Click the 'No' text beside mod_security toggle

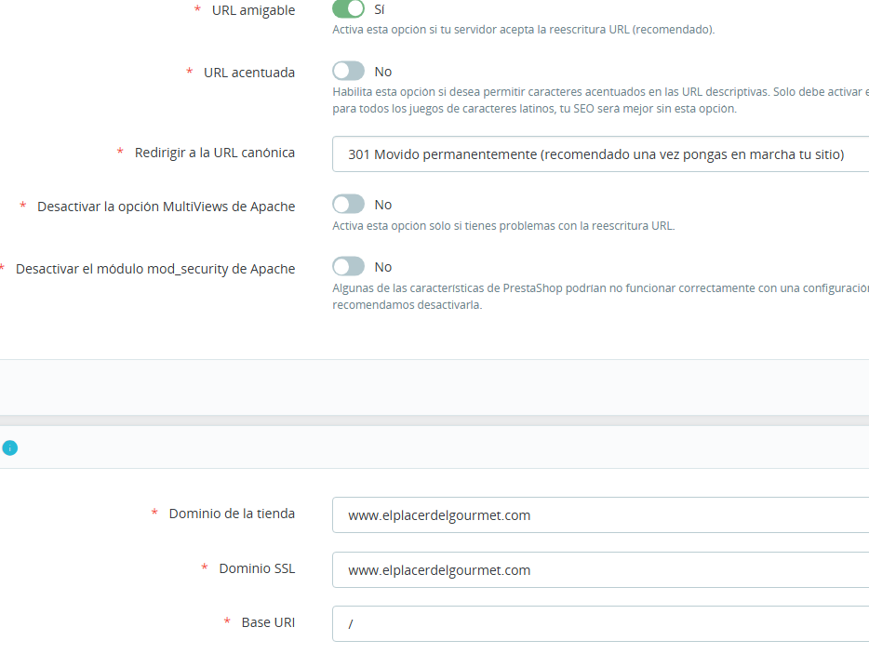[x=383, y=267]
